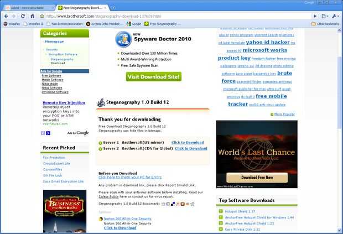Viewport: 343px width, 234px height.
Task: Open the Safety Policy link
Action: coord(108,196)
